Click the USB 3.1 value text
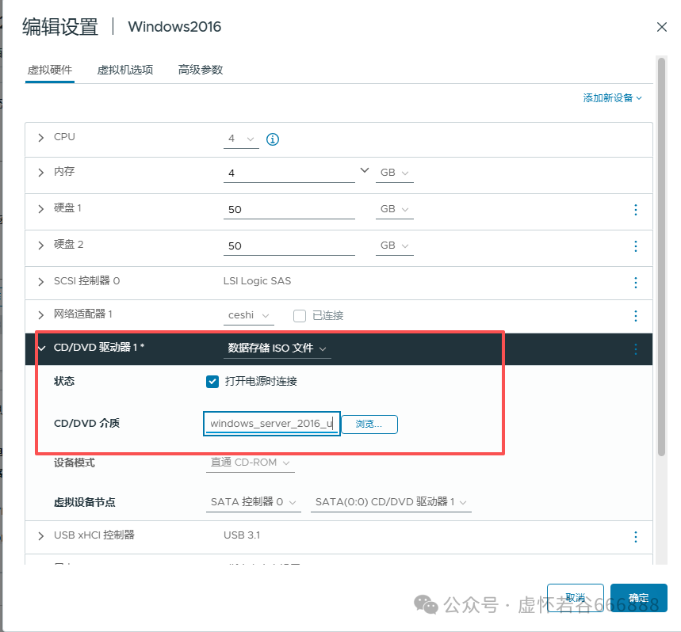The height and width of the screenshot is (632, 681). point(242,535)
